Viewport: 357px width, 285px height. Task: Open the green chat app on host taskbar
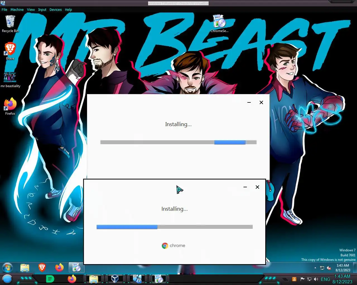(x=50, y=279)
